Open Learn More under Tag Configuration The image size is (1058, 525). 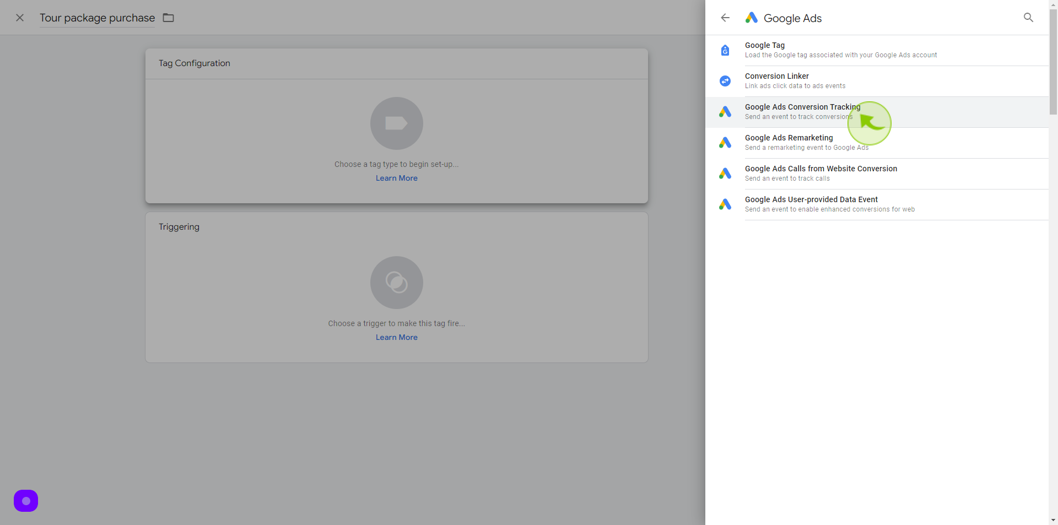coord(397,178)
